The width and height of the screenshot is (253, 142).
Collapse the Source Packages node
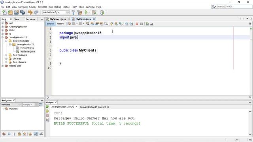point(6,41)
